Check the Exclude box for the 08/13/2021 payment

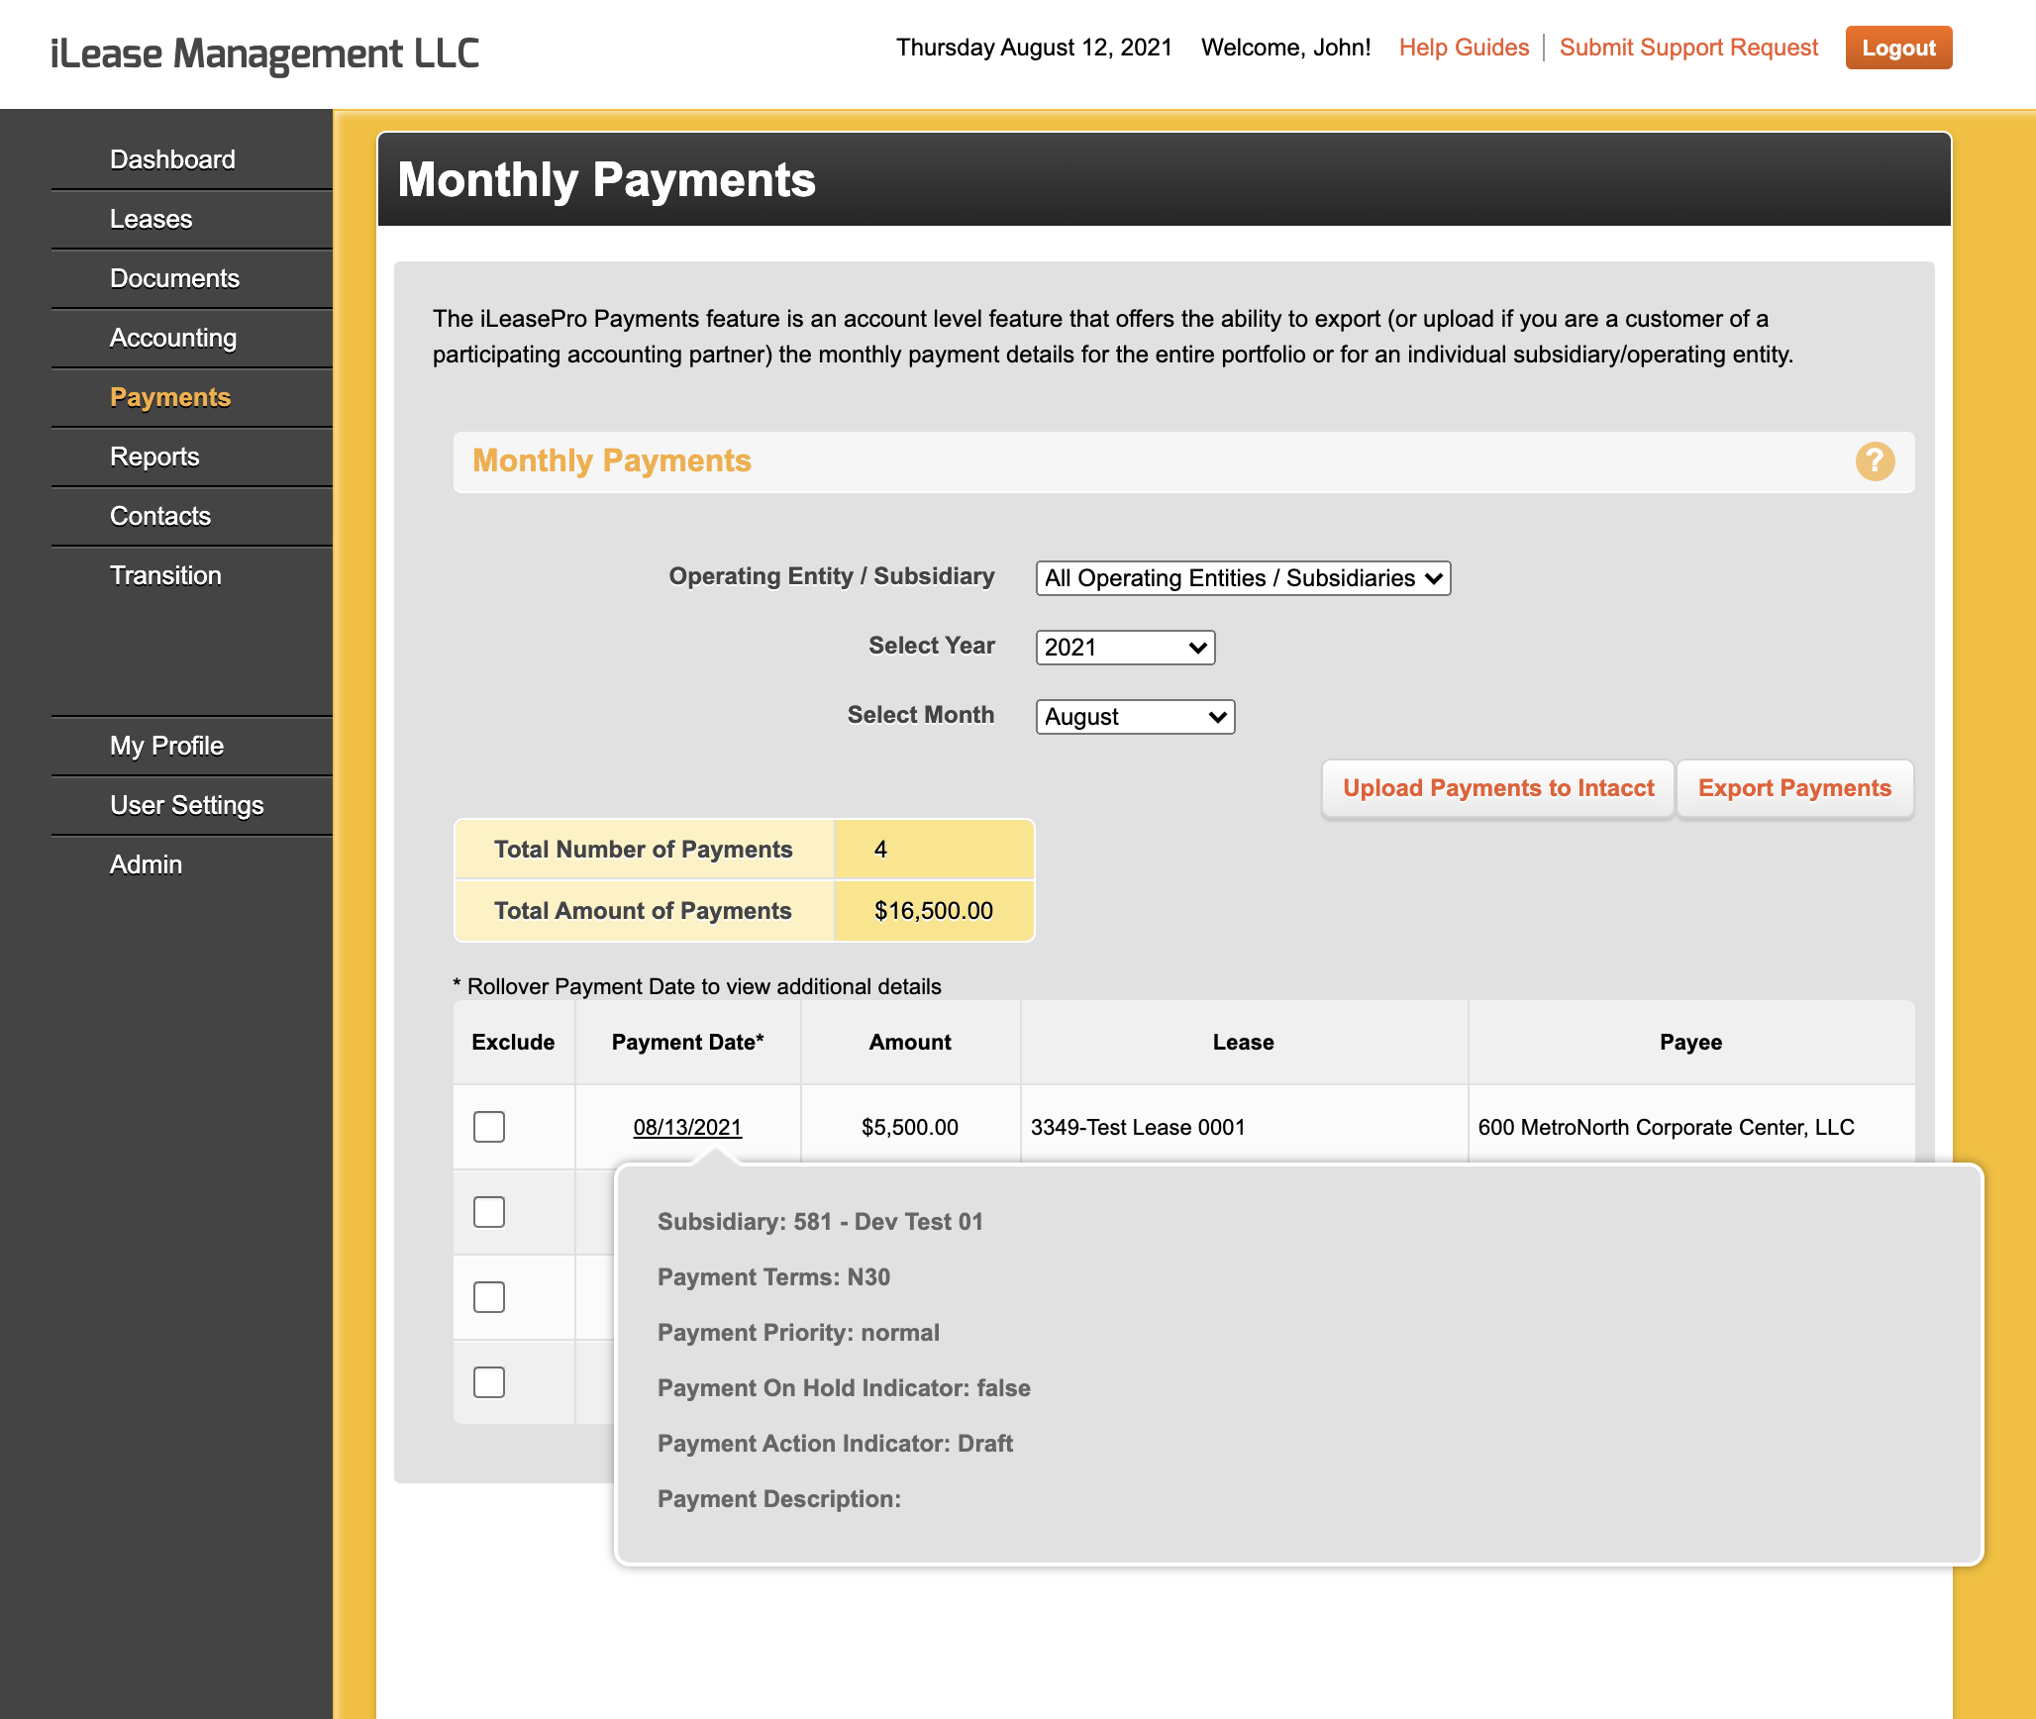click(488, 1127)
